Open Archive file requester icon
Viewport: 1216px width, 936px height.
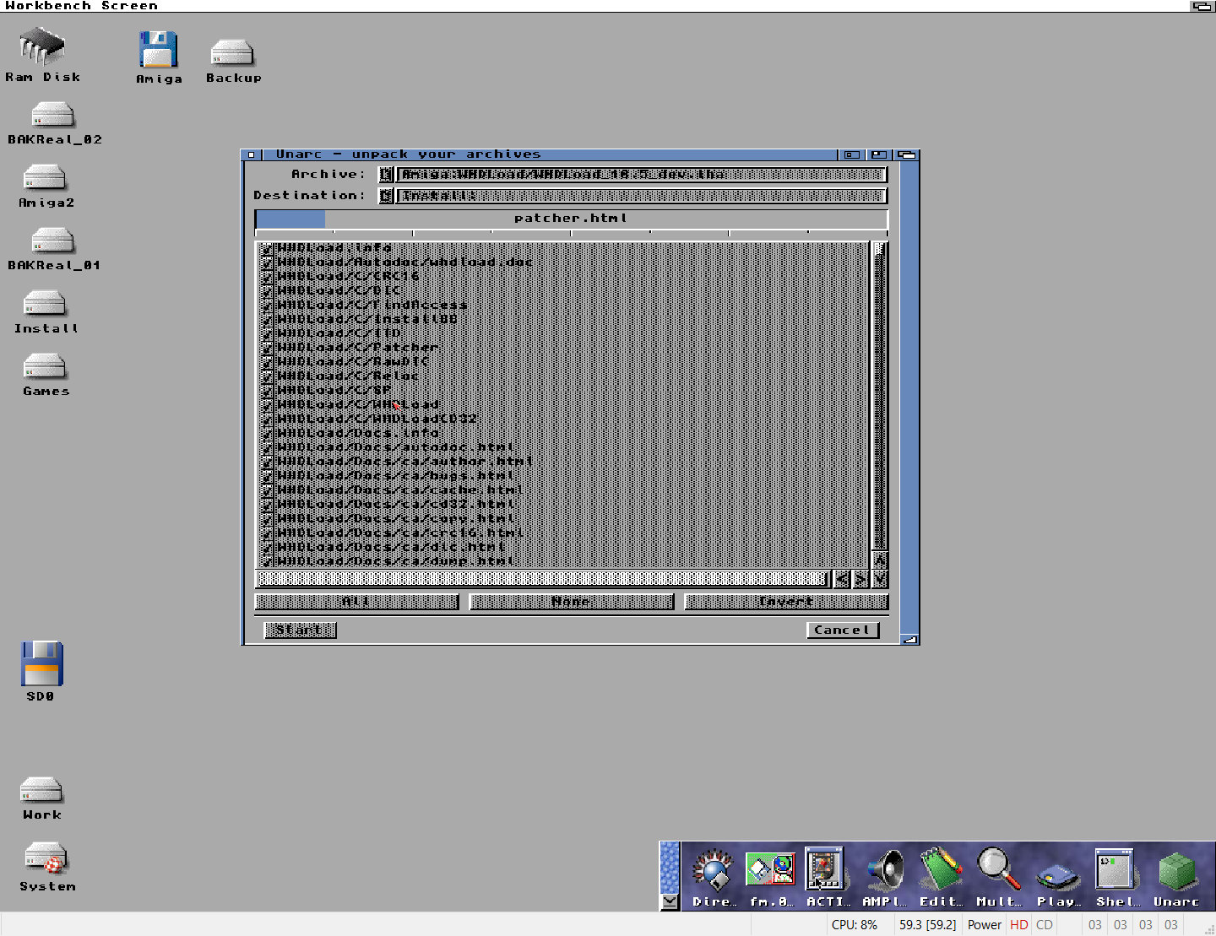click(385, 175)
